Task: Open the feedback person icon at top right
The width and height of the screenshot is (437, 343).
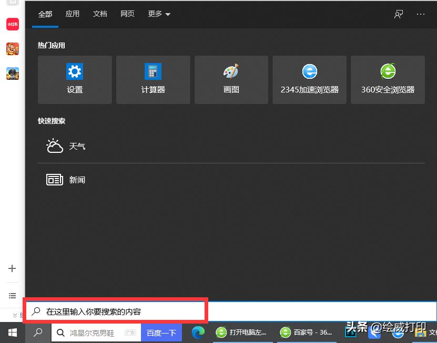Action: coord(398,14)
